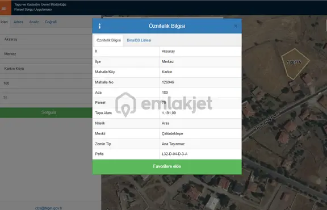Viewport: 327px width, 210px height.
Task: Click the İlçe value Merkez in the table
Action: (x=167, y=61)
